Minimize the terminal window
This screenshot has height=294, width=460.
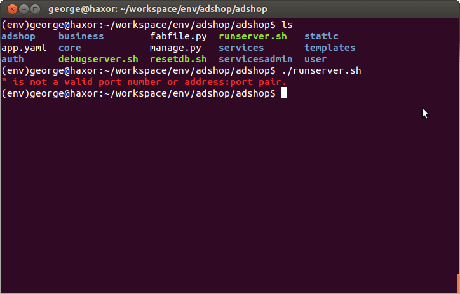[24, 10]
